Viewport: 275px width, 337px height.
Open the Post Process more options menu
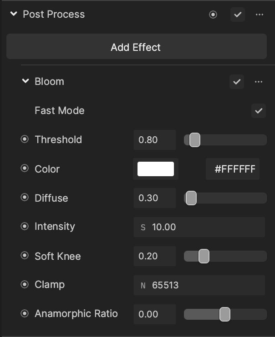tap(259, 15)
